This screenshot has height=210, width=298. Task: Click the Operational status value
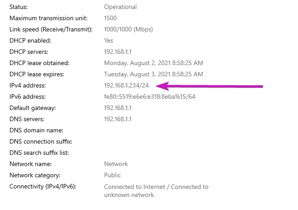click(x=120, y=7)
